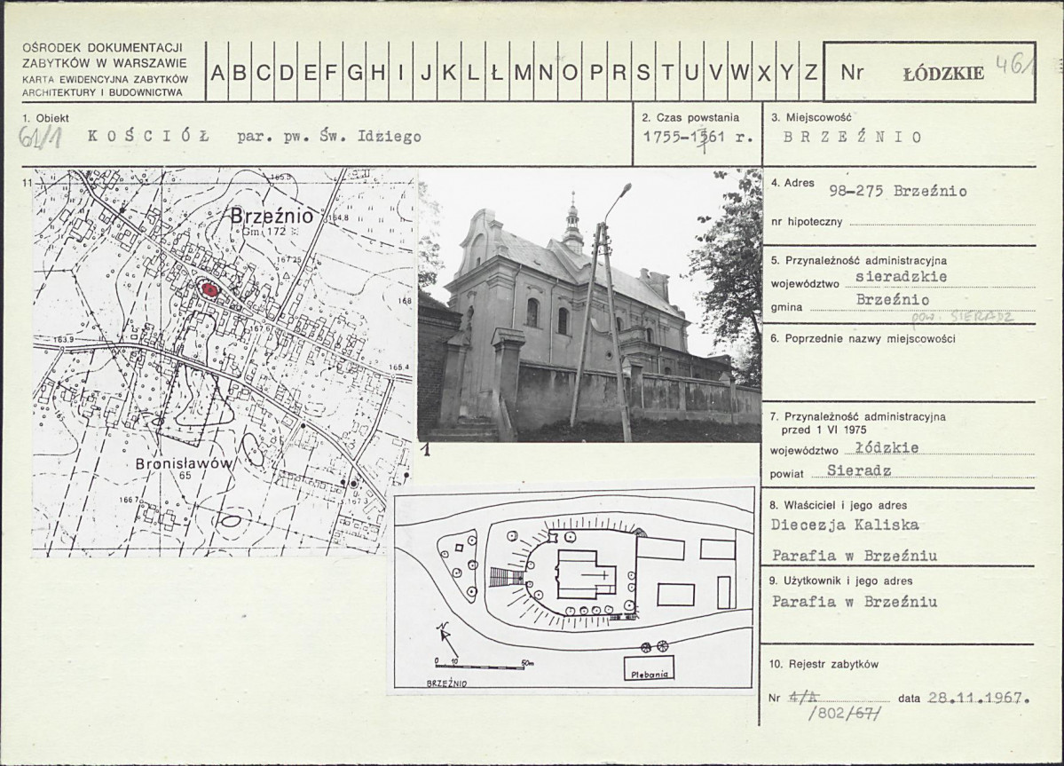Click the 'Plebania' label box on the plan
Viewport: 1064px width, 766px height.
coord(650,668)
